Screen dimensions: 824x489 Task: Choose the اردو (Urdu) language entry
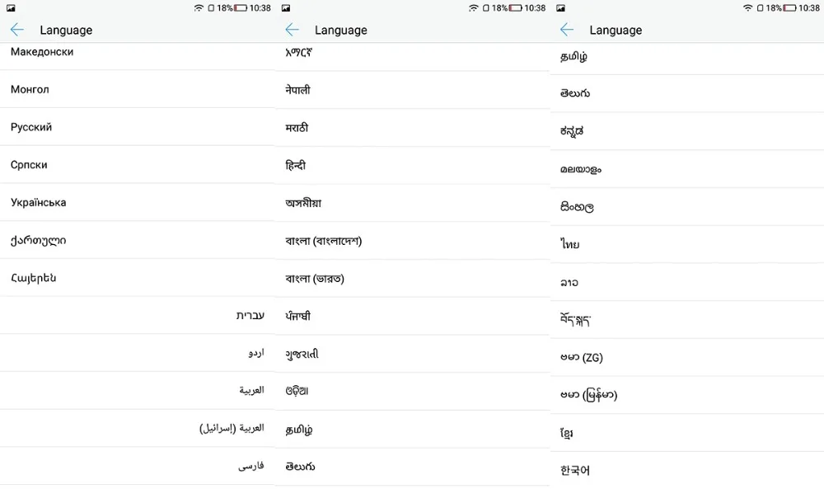256,353
